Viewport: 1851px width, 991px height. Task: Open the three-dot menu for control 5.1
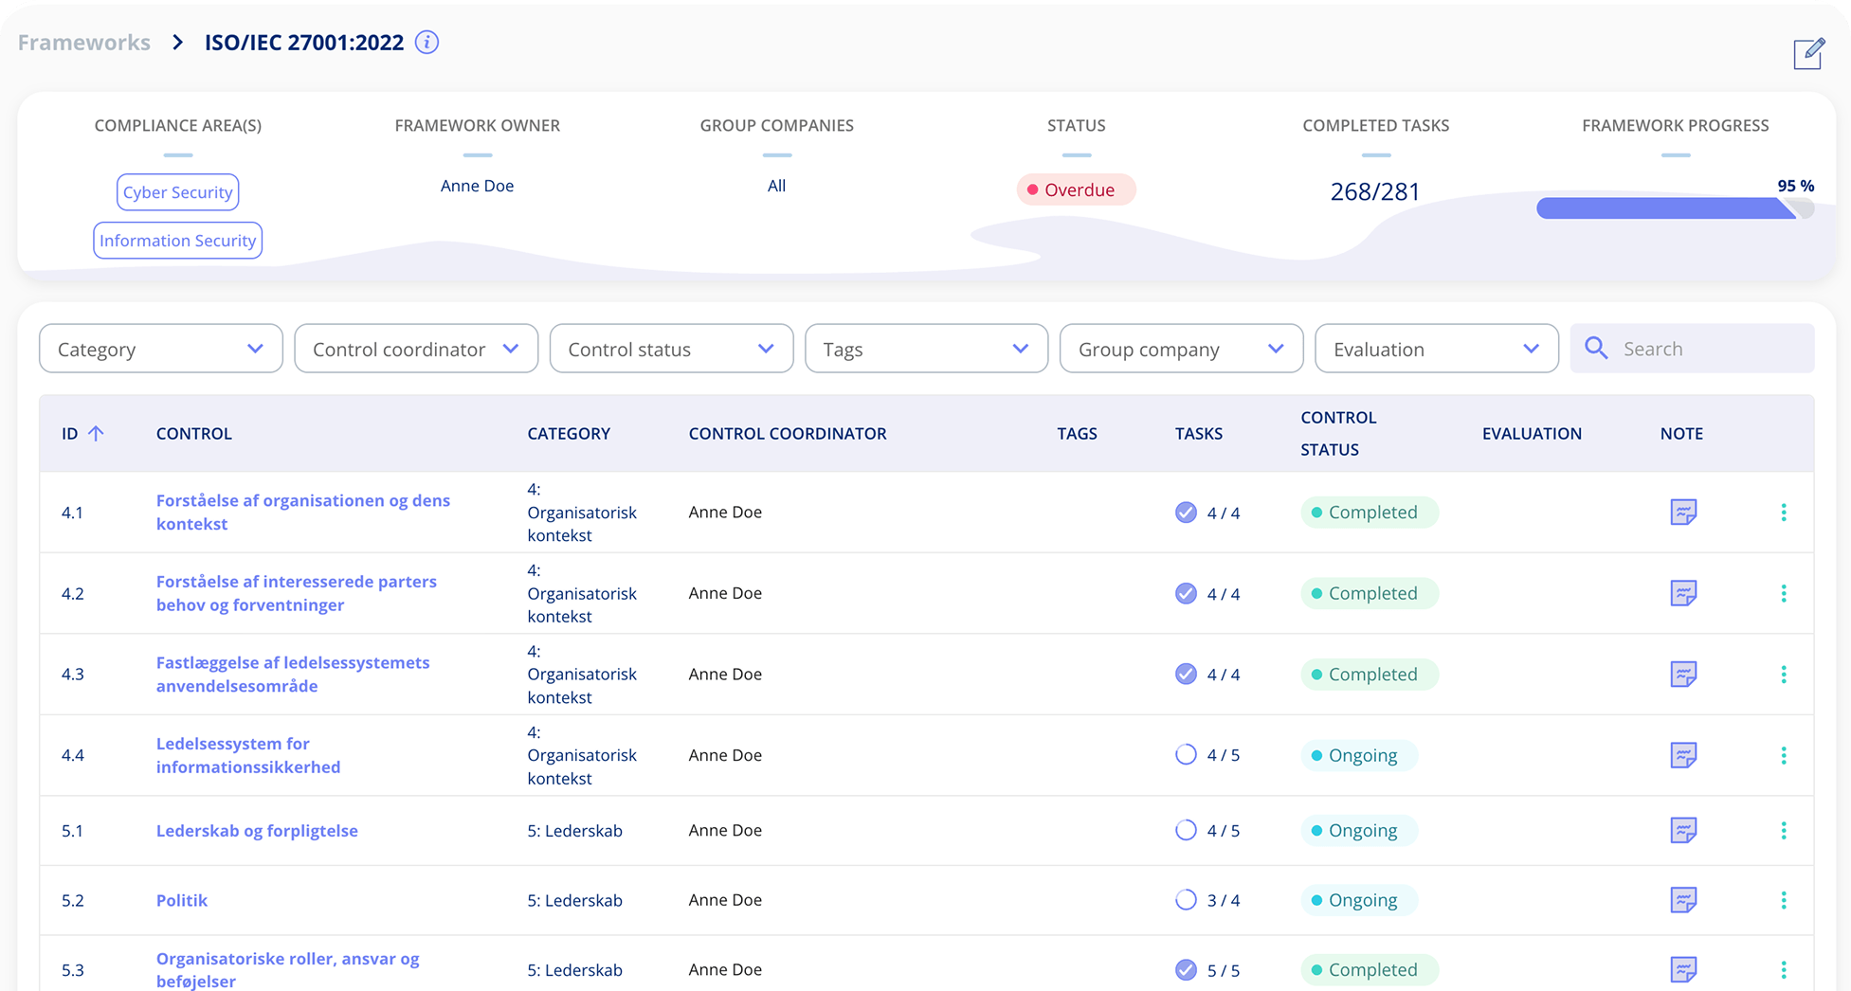pos(1783,831)
